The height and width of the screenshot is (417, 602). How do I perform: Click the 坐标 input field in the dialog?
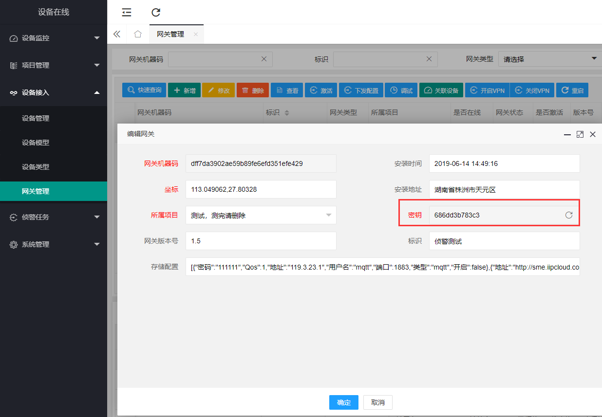click(x=261, y=189)
